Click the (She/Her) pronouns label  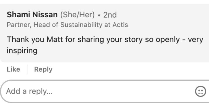point(77,15)
